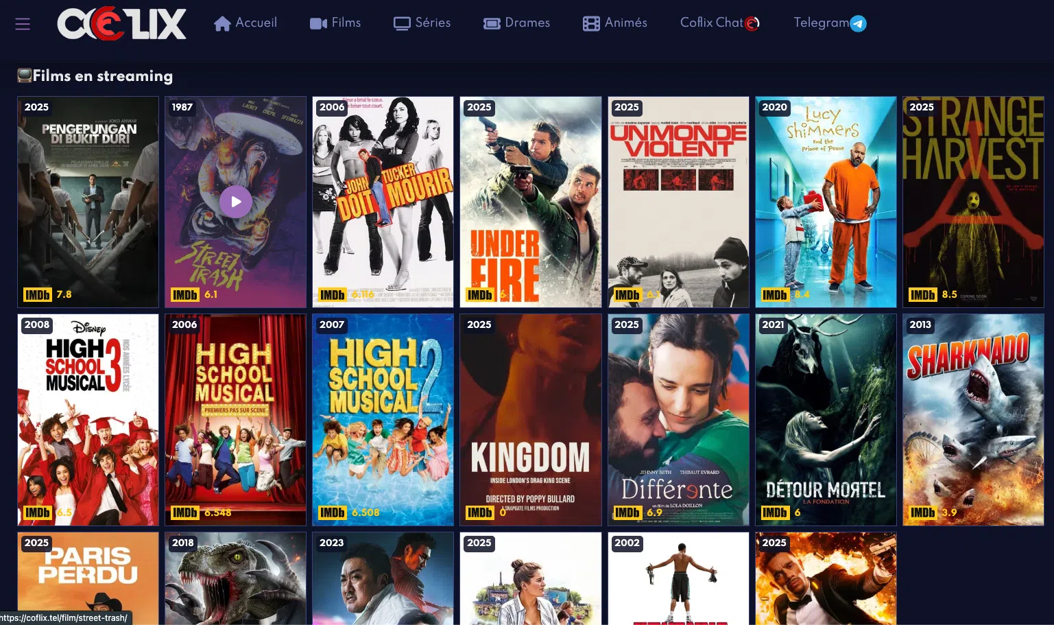The image size is (1054, 625).
Task: Open Un Monde Violent poster
Action: coord(678,202)
